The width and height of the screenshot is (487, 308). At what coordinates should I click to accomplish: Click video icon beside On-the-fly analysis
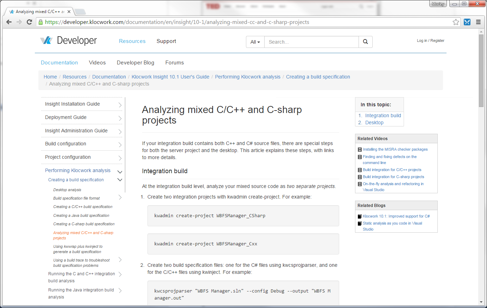(x=360, y=184)
